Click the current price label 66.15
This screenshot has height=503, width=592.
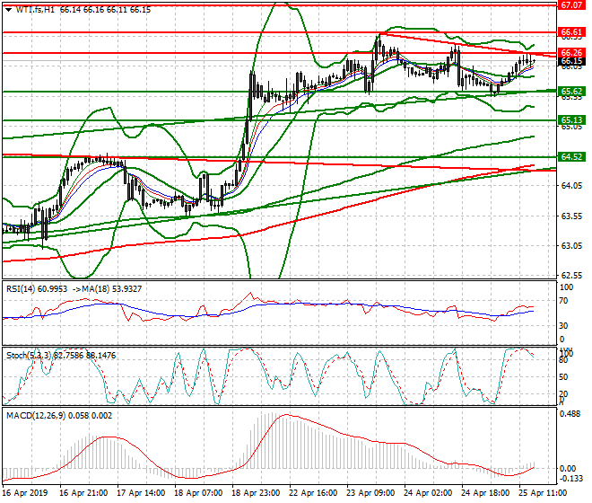[571, 61]
